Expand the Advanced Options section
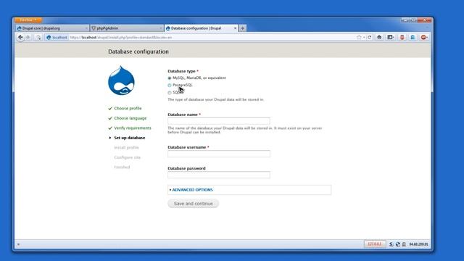The image size is (464, 261). click(192, 190)
